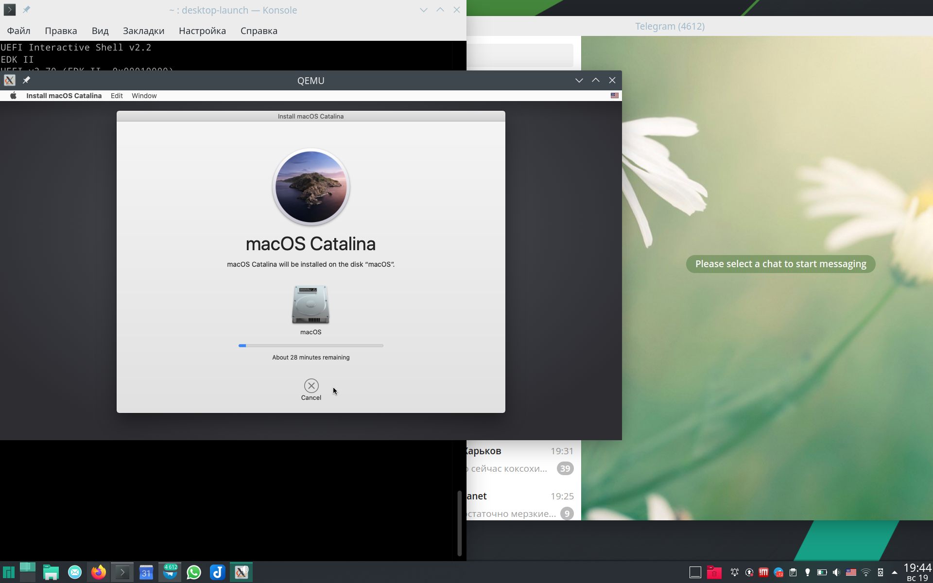Image resolution: width=933 pixels, height=583 pixels.
Task: Click the 9 unread badge in Telegram
Action: point(567,514)
